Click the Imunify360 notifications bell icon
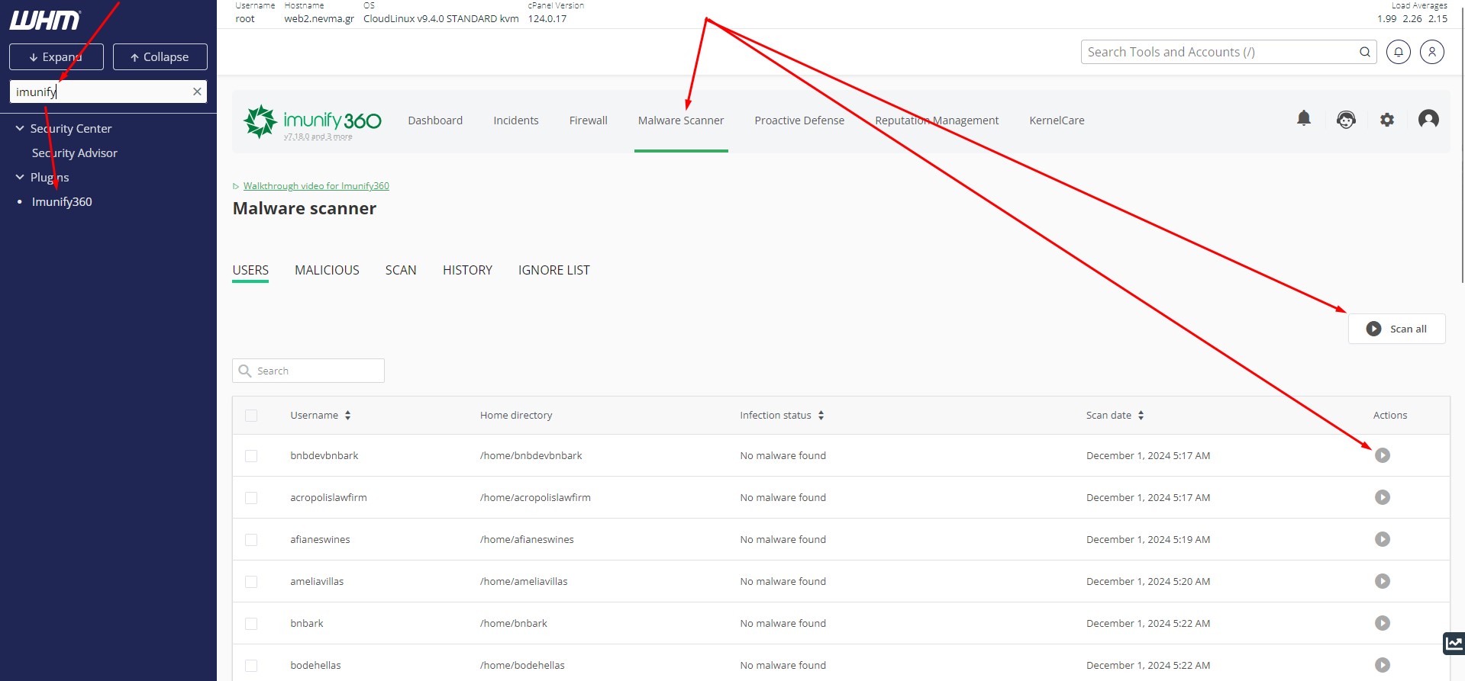1465x681 pixels. [1304, 118]
